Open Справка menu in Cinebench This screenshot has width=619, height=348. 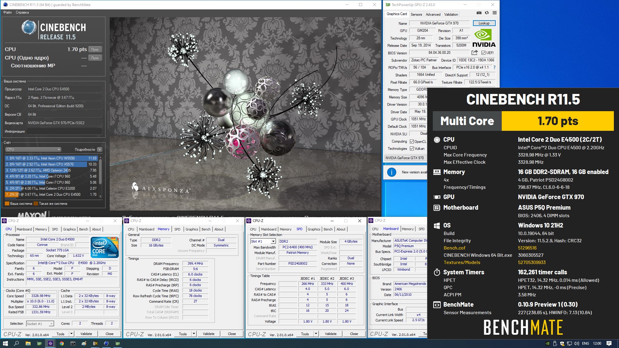pyautogui.click(x=22, y=12)
